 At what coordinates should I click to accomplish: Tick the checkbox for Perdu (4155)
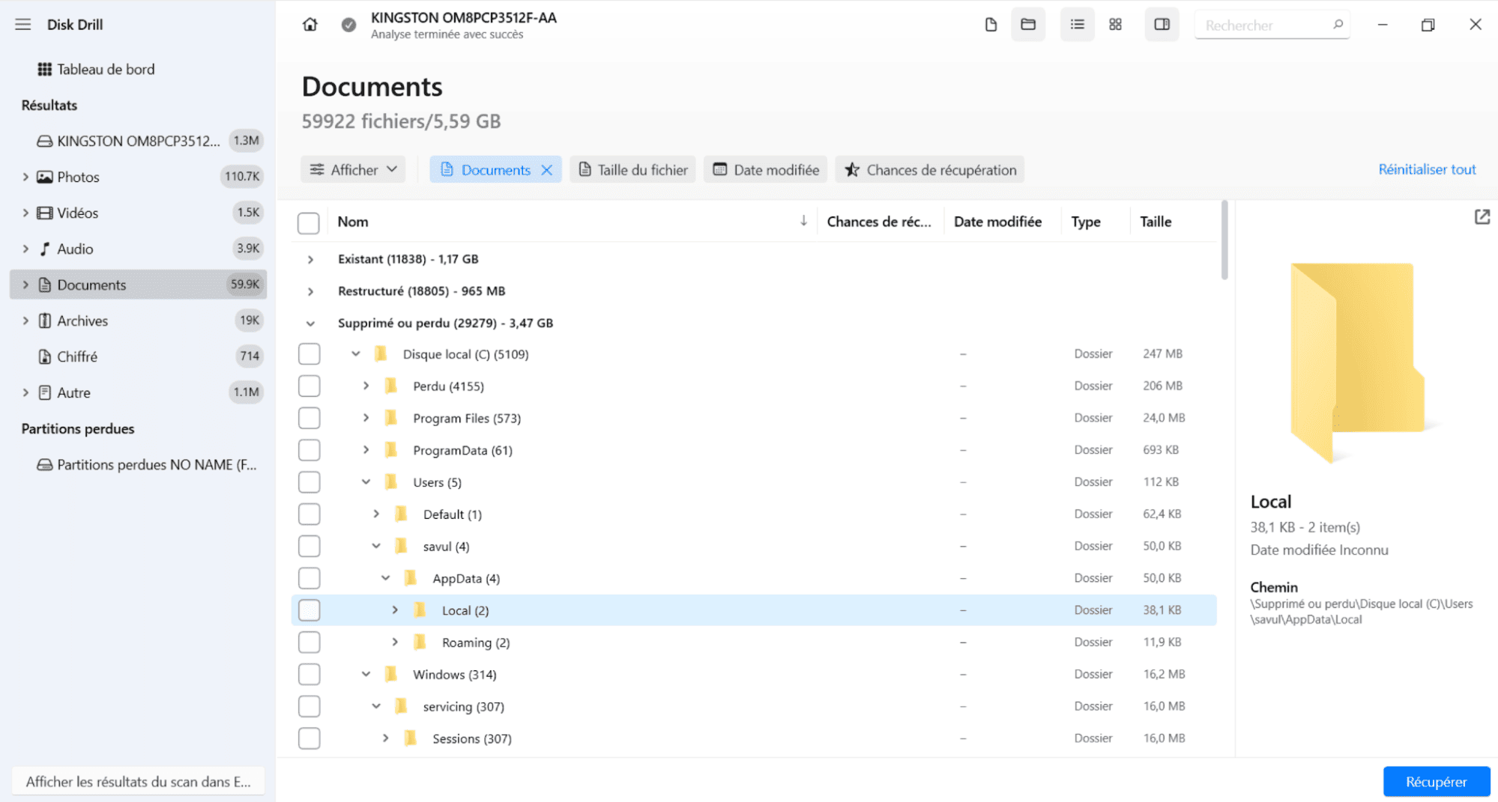(309, 386)
